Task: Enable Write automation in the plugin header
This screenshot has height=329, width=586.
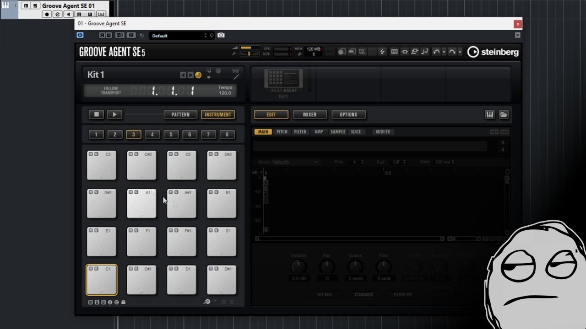Action: point(109,35)
